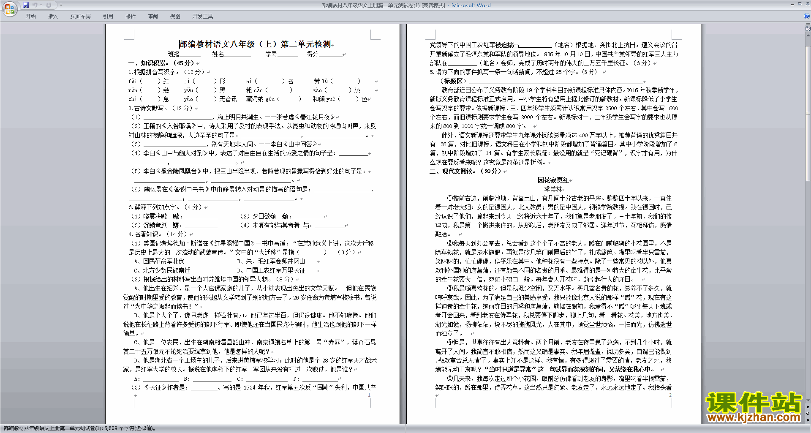The image size is (811, 433).
Task: Click the blank line after 标题区
Action: (556, 81)
